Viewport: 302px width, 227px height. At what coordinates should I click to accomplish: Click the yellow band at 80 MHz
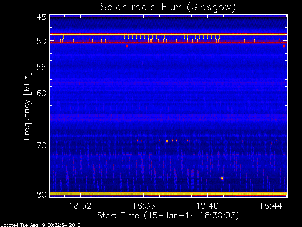point(168,194)
